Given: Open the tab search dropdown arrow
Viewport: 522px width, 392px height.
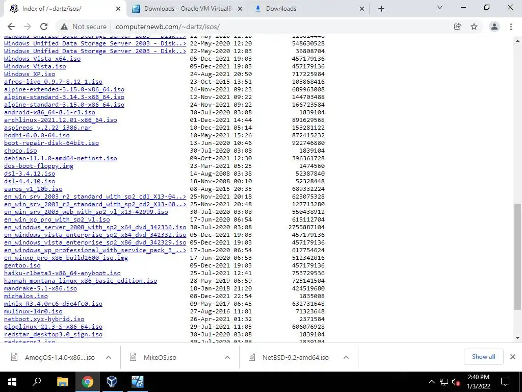Looking at the screenshot, I should tap(440, 7).
